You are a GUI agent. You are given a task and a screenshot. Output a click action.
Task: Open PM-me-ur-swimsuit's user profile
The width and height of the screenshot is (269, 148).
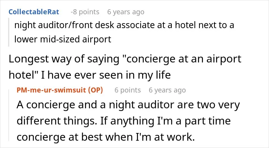point(51,90)
